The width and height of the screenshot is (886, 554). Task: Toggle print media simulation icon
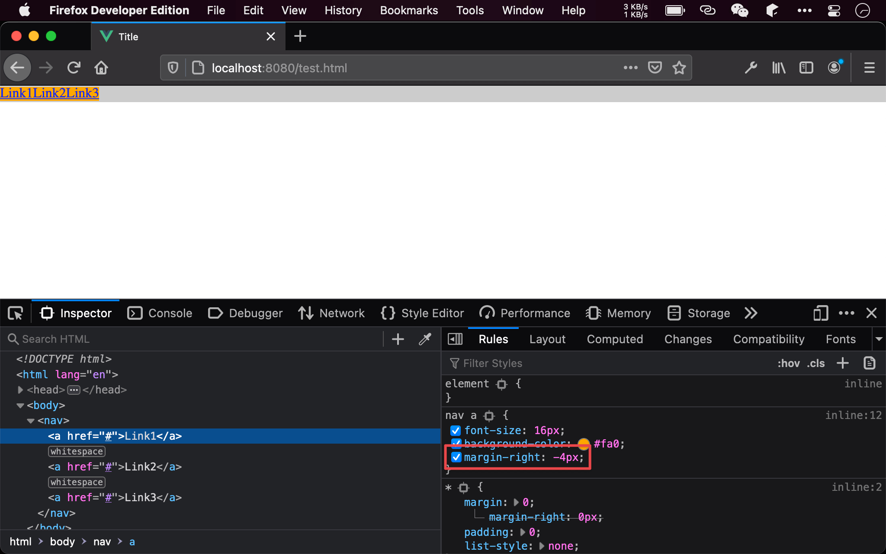870,363
